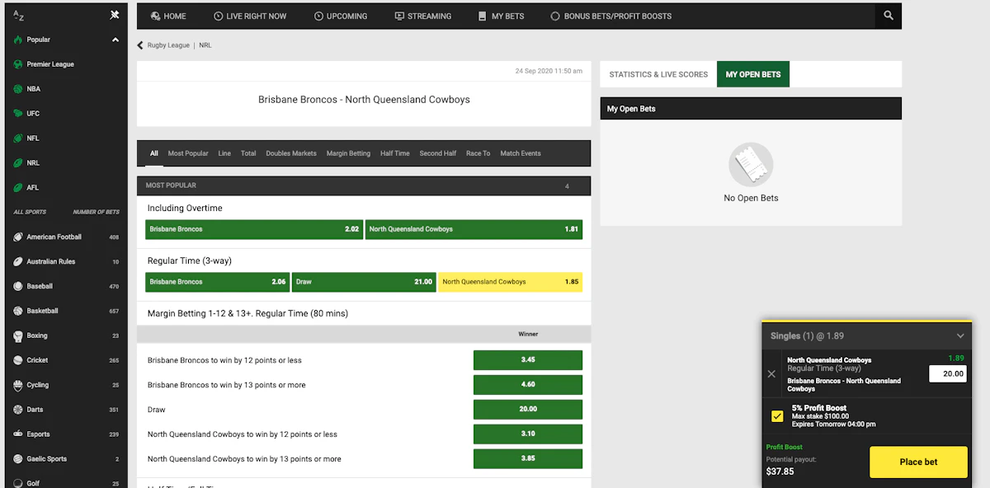Select the Basketball sport icon
The height and width of the screenshot is (488, 990).
click(19, 311)
